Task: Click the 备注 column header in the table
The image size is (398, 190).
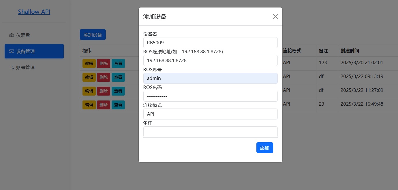Action: pyautogui.click(x=324, y=51)
